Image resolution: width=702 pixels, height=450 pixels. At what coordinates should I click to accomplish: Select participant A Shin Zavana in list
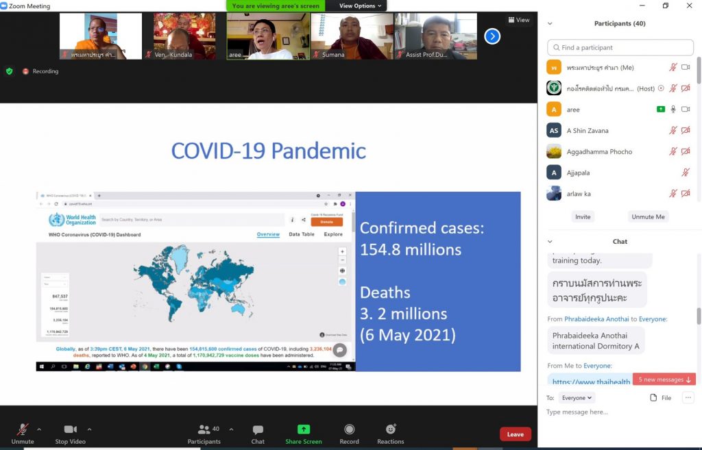588,131
